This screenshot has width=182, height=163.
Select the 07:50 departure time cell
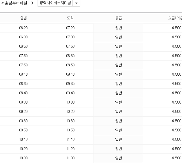pyautogui.click(x=23, y=65)
